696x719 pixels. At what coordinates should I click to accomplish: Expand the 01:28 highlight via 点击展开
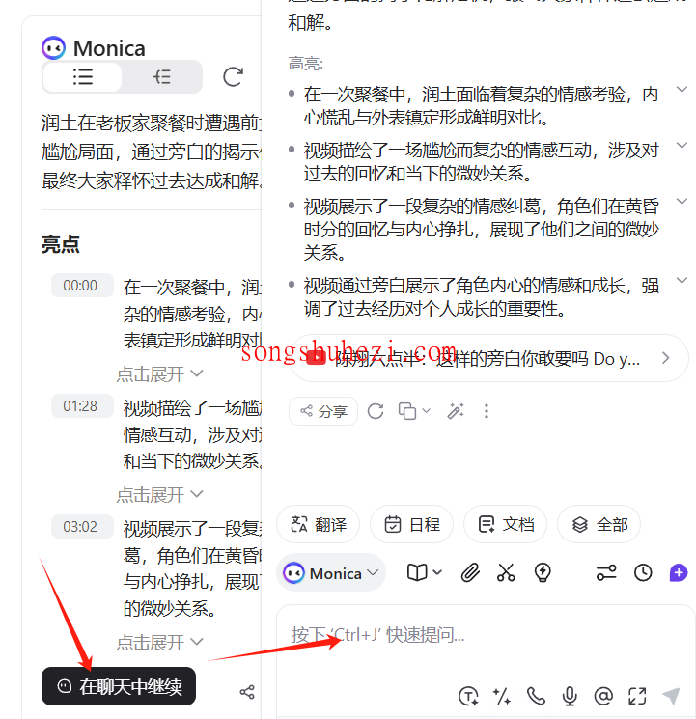159,495
